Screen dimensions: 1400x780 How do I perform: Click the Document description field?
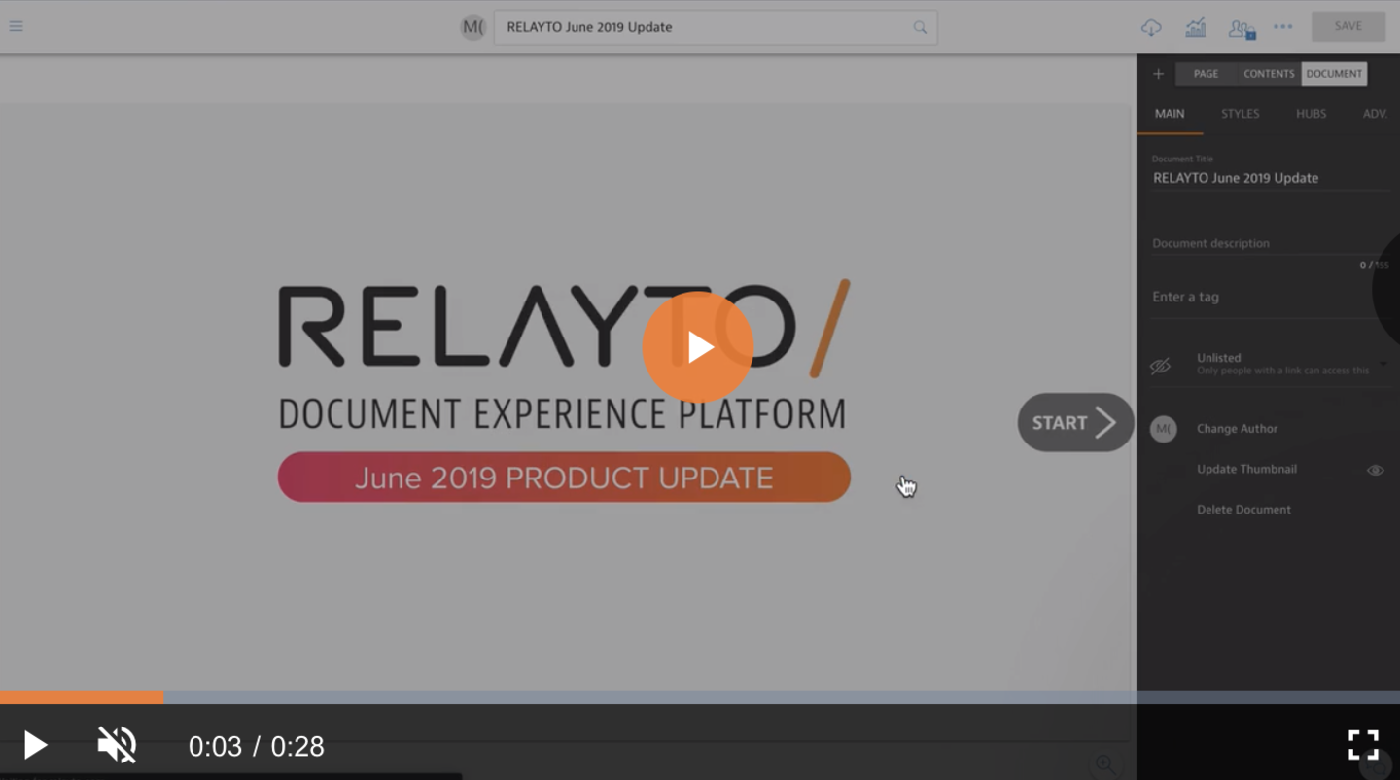[x=1264, y=243]
